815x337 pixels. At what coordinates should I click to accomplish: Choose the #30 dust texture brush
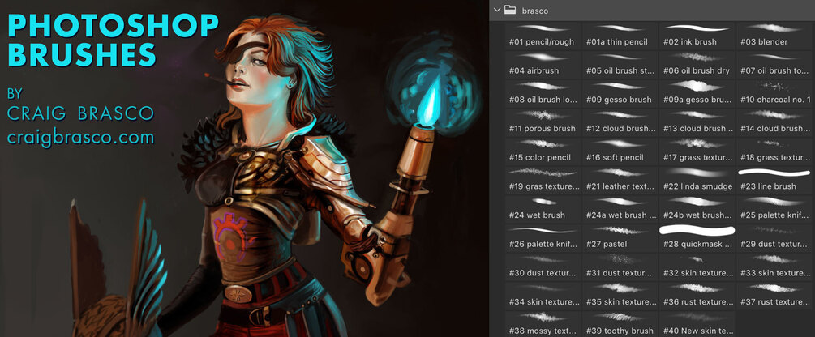point(543,267)
